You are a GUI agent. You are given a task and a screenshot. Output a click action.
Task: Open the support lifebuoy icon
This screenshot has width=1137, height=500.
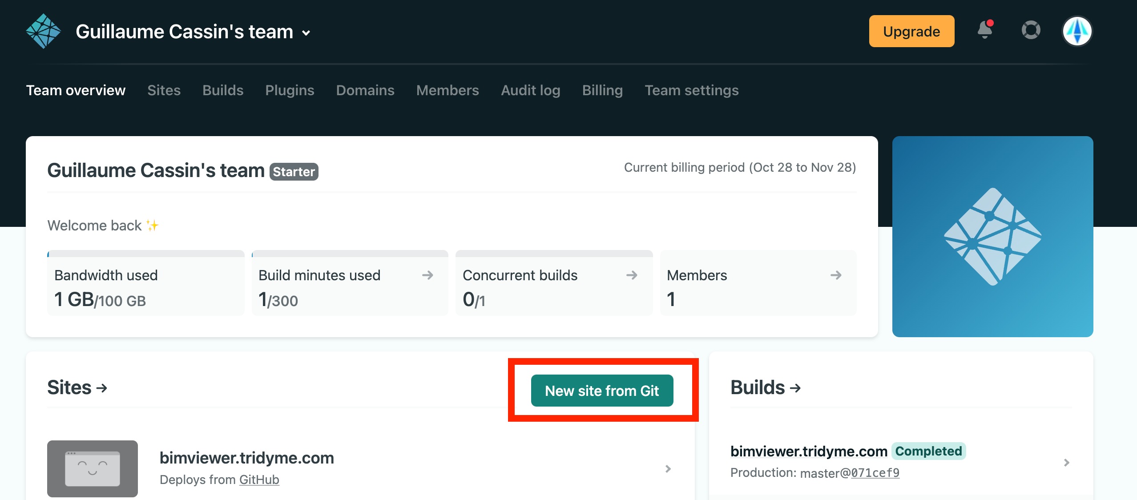tap(1031, 30)
